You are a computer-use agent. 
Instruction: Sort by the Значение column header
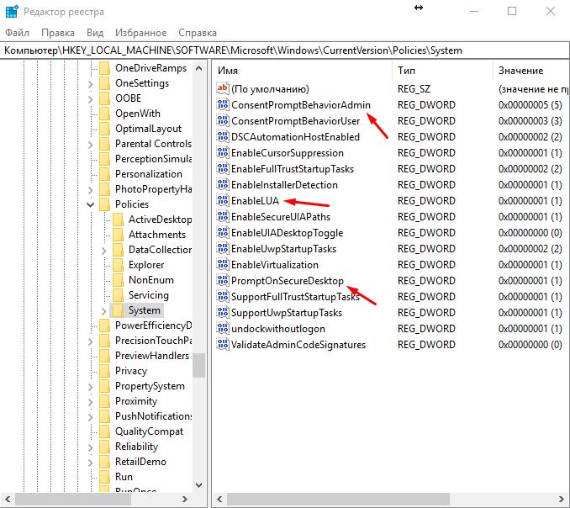tap(531, 71)
